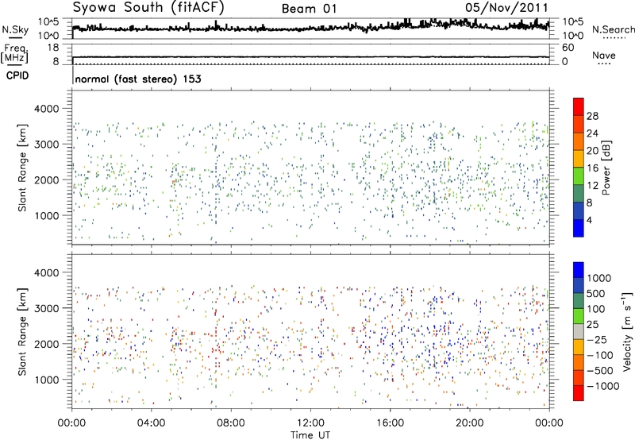Click the frequency line plot trace
635x440 pixels.
tap(310, 57)
